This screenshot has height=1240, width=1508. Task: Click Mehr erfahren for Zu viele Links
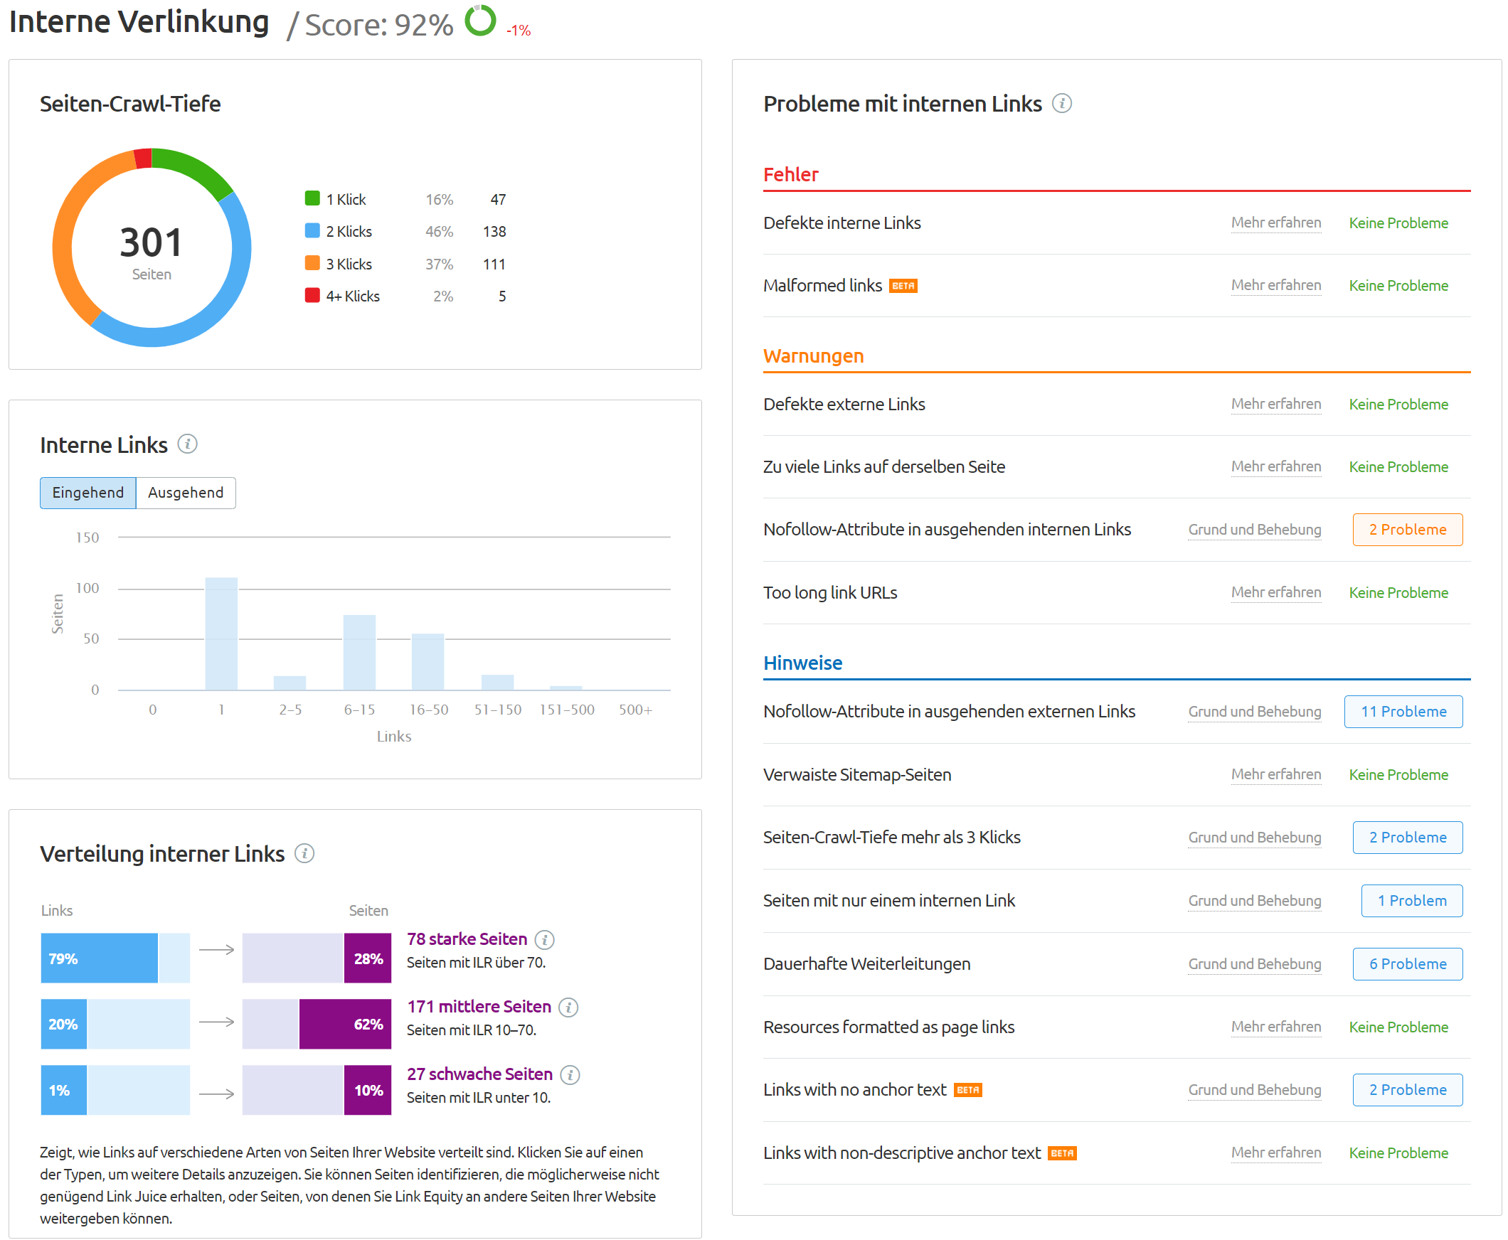tap(1275, 467)
